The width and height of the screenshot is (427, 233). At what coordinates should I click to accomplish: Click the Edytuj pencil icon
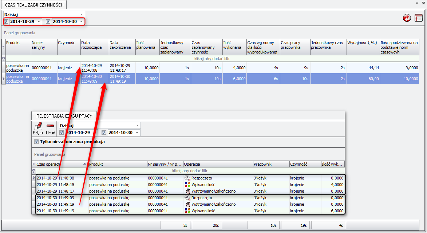38,126
